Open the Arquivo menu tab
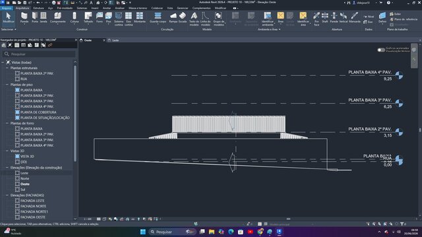Screen dimensions: 422x237 (x=7, y=8)
